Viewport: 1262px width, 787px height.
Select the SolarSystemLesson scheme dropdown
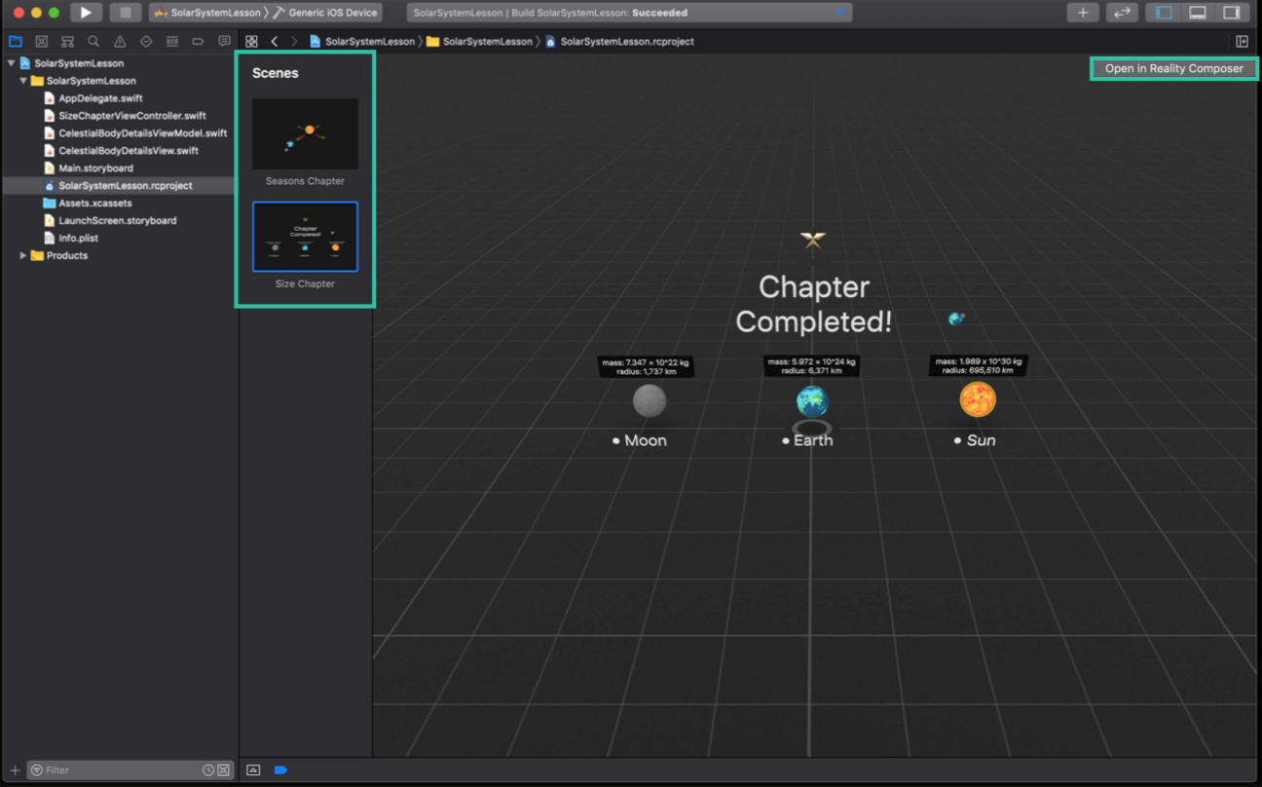[208, 13]
